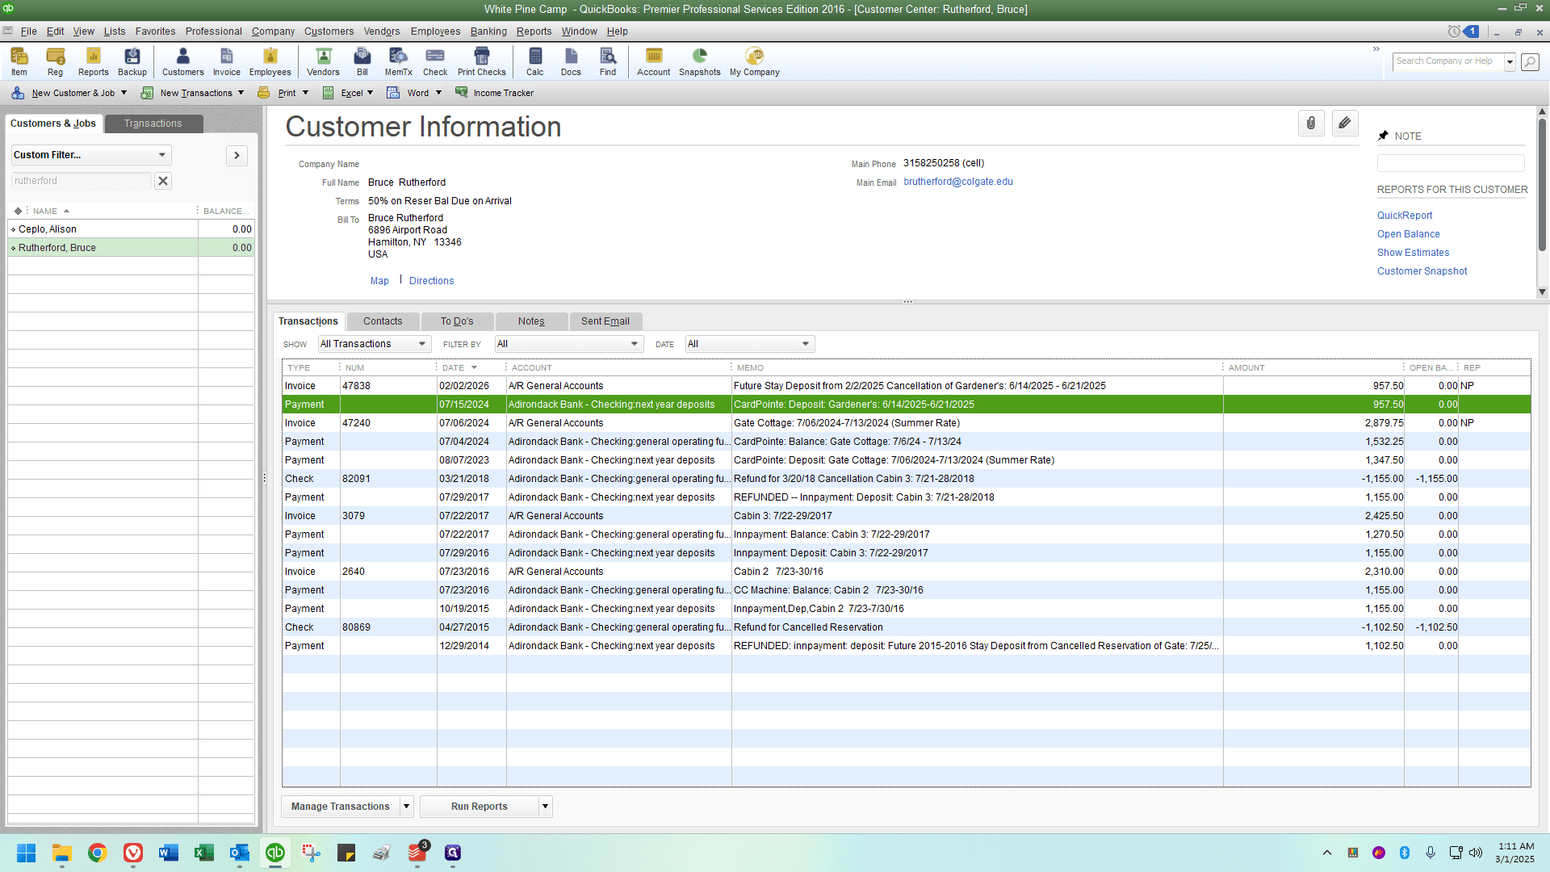Open the Lists menu
The width and height of the screenshot is (1550, 872).
(x=115, y=31)
